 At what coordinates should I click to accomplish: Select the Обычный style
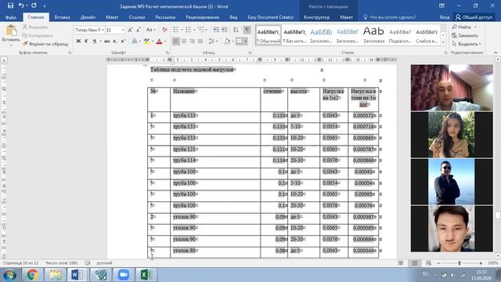pyautogui.click(x=269, y=34)
